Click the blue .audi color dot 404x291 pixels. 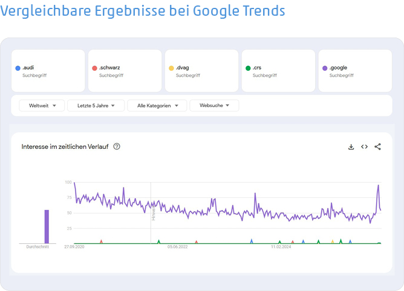tap(18, 68)
